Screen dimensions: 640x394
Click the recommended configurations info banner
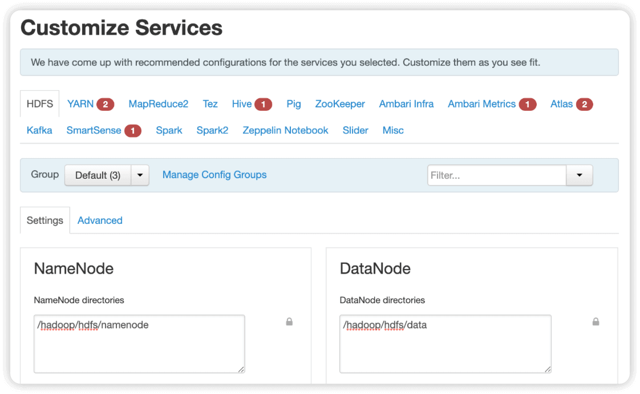coord(319,62)
